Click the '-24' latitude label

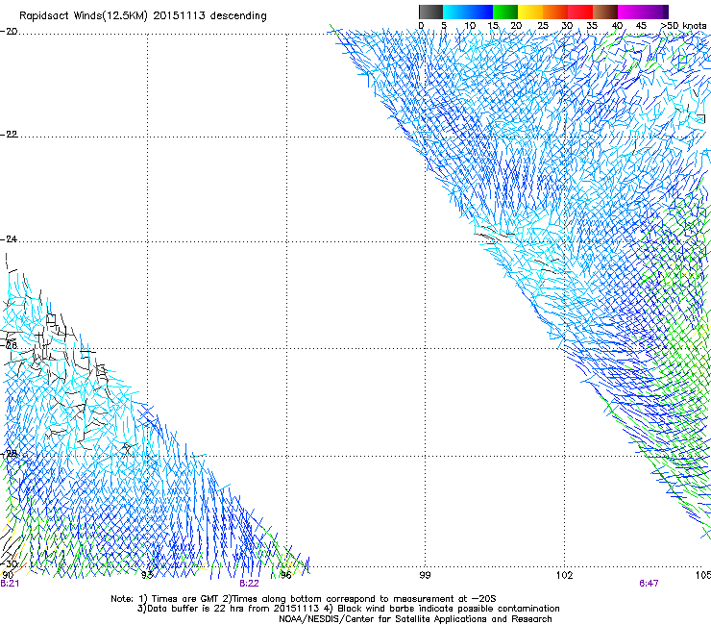9,238
